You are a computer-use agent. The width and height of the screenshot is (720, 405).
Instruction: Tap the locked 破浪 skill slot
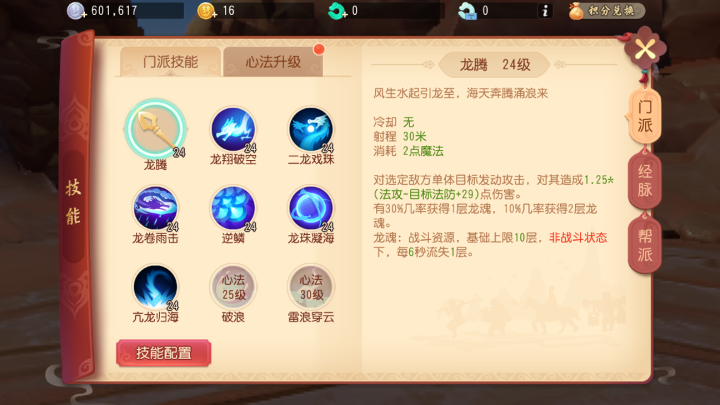point(233,287)
